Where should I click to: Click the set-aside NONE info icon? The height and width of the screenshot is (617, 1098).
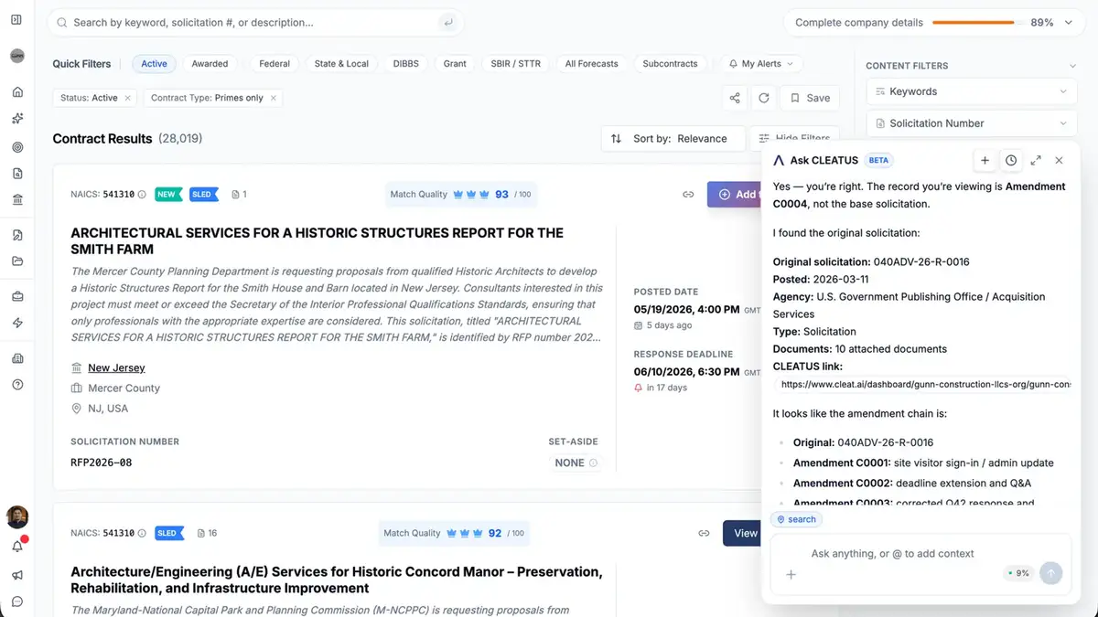(593, 463)
